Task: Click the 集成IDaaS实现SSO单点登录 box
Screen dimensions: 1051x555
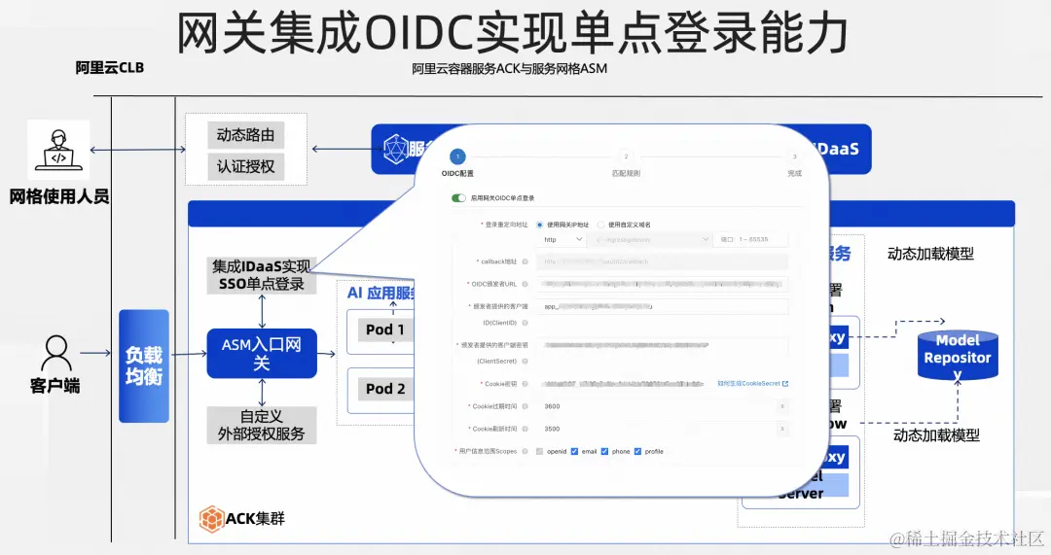Action: tap(262, 275)
